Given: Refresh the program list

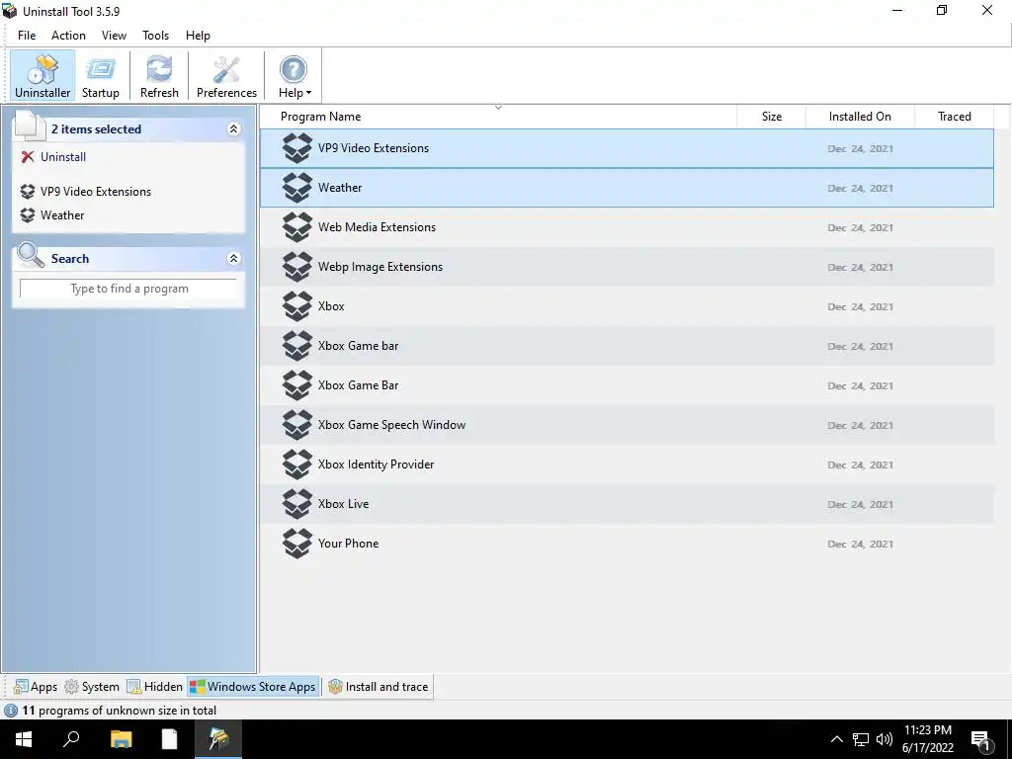Looking at the screenshot, I should pos(159,75).
